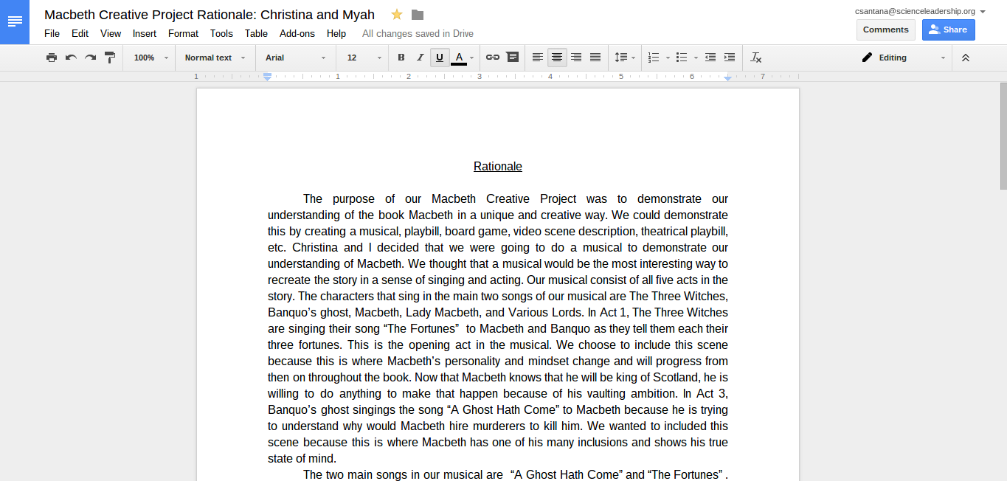Screen dimensions: 1007x481
Task: Open the zoom 100% dropdown
Action: click(150, 58)
